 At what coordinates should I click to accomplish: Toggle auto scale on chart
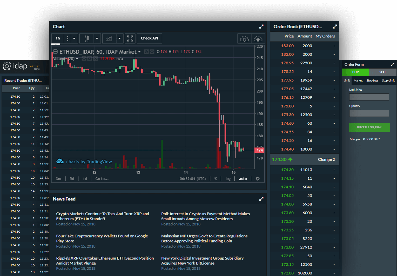tap(243, 179)
